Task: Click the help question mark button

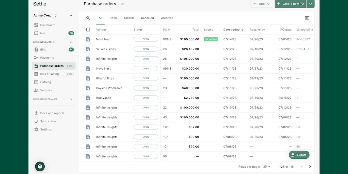Action: pos(40,166)
